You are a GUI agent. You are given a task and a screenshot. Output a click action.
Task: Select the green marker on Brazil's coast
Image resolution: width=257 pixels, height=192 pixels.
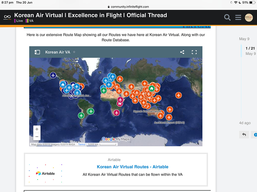pos(91,111)
